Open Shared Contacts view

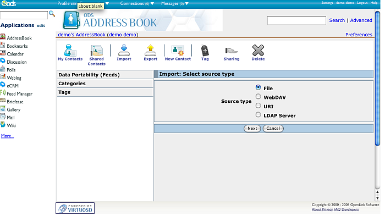[x=96, y=53]
